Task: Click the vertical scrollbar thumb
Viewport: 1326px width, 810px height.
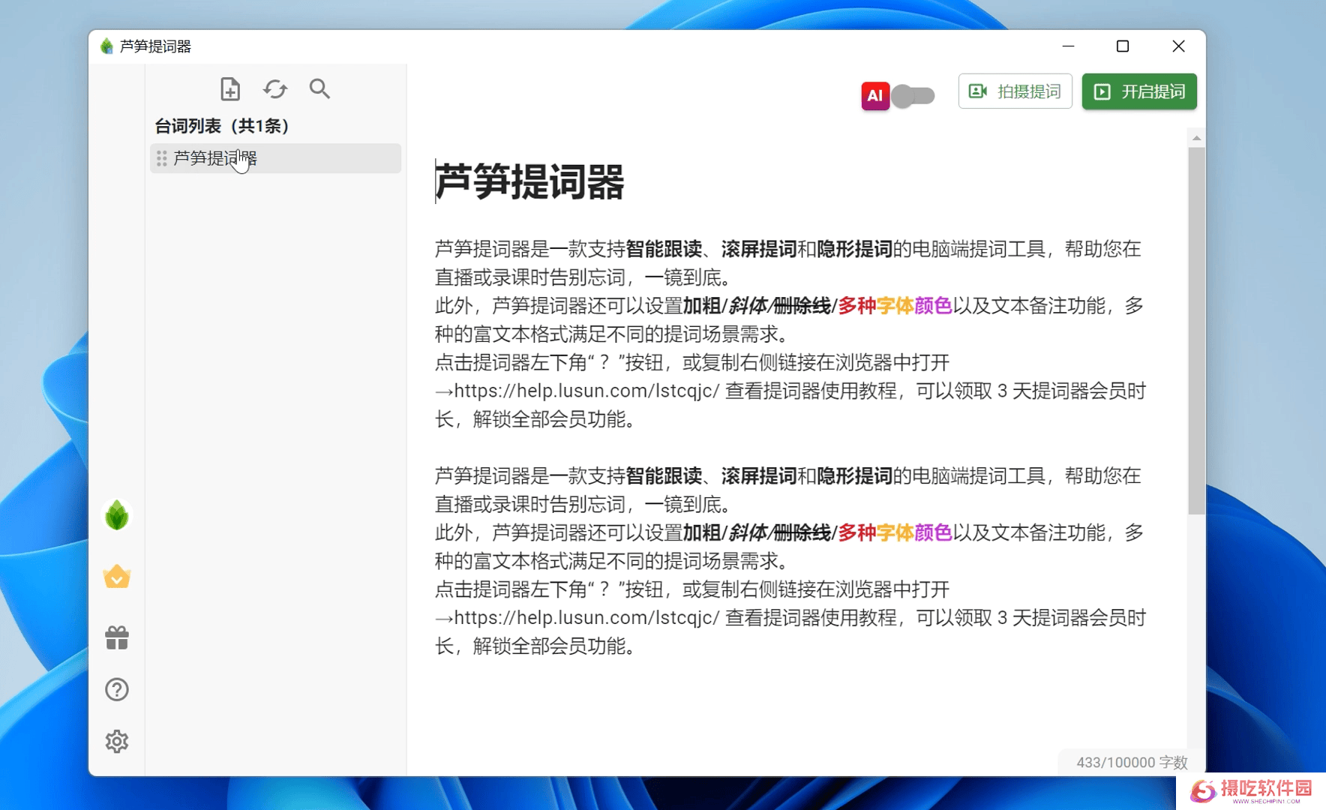Action: pyautogui.click(x=1196, y=330)
